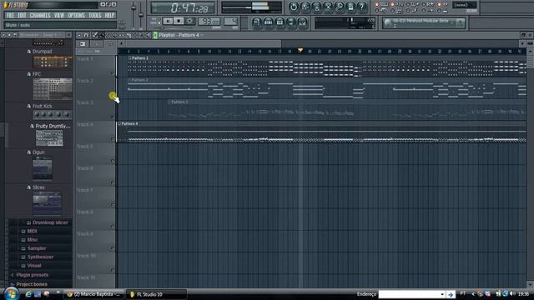Viewport: 534px width, 300px height.
Task: Click the save round toolbar icon
Action: coord(305,7)
